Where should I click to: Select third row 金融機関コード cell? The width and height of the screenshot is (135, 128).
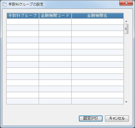[x=55, y=34]
